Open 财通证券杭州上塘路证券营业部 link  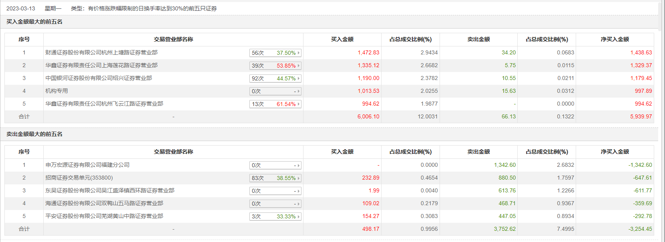click(101, 52)
